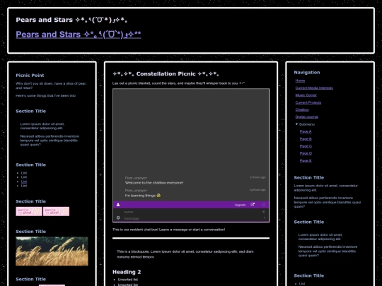Viewport: 382px width, 286px height.
Task: Click the second pink pixel badge image
Action: pos(57,211)
